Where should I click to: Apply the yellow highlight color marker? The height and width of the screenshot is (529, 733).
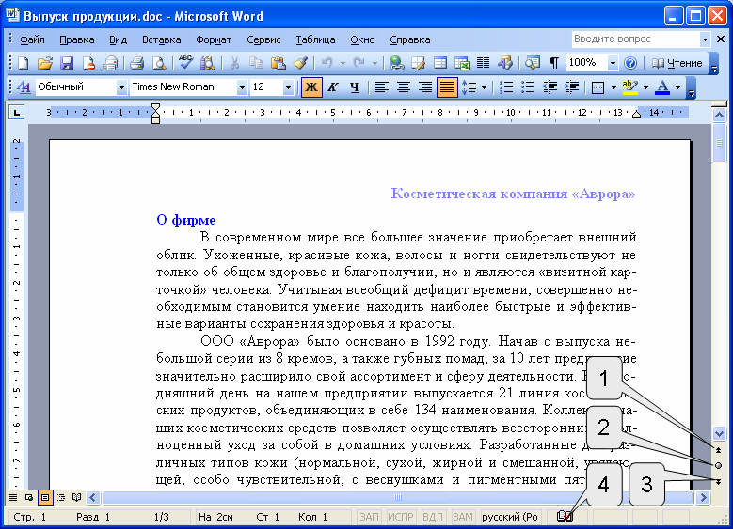coord(630,86)
